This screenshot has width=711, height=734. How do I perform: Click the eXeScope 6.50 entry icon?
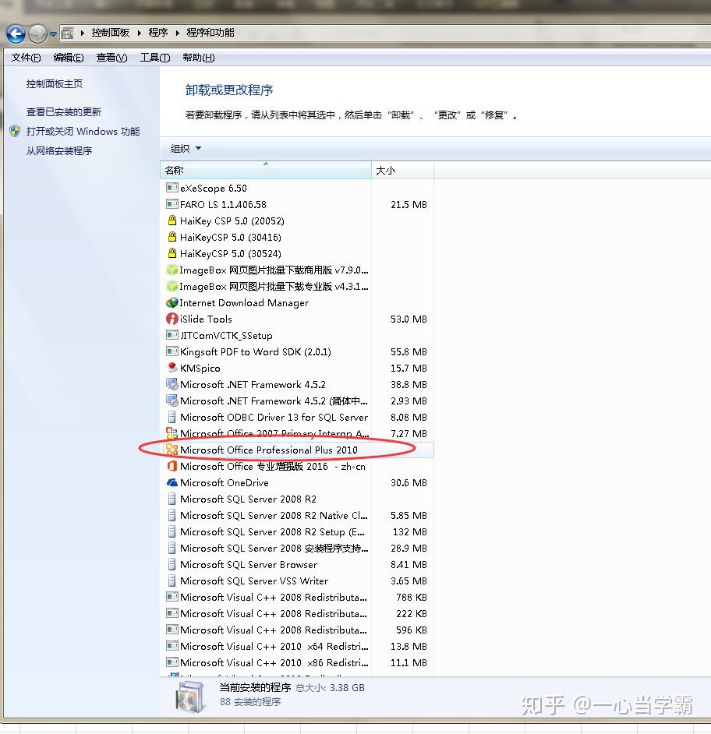coord(172,188)
